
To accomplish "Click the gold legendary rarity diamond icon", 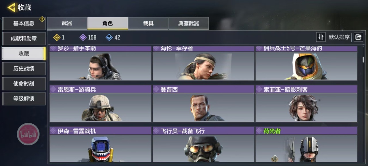I will (57, 37).
